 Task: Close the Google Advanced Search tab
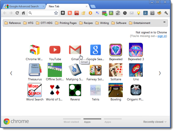coord(43,6)
